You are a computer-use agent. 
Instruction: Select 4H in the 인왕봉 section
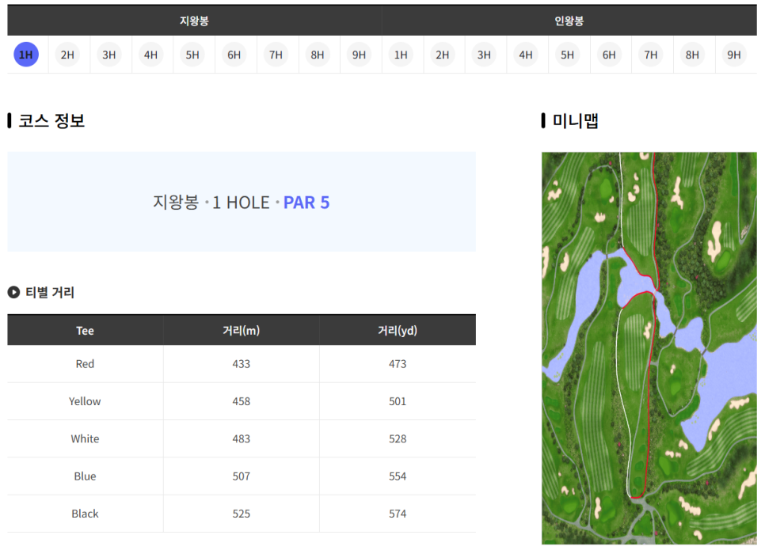[526, 55]
